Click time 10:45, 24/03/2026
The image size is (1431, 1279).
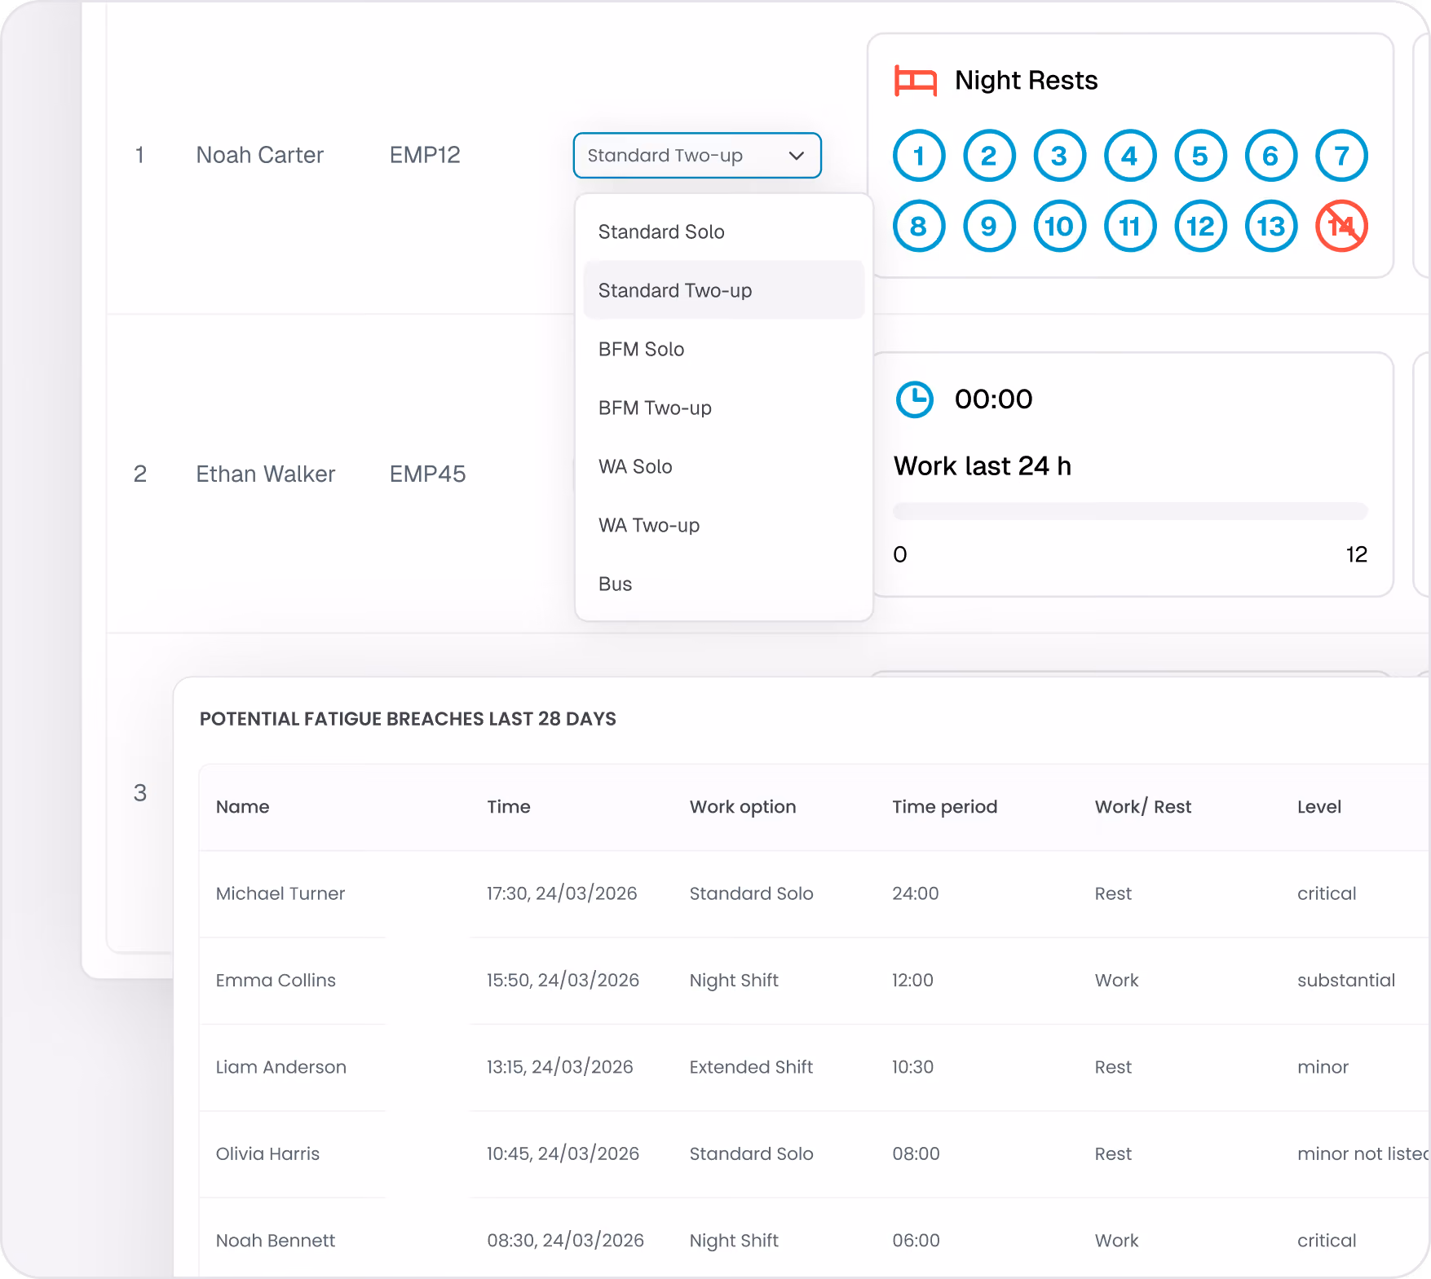tap(563, 1154)
